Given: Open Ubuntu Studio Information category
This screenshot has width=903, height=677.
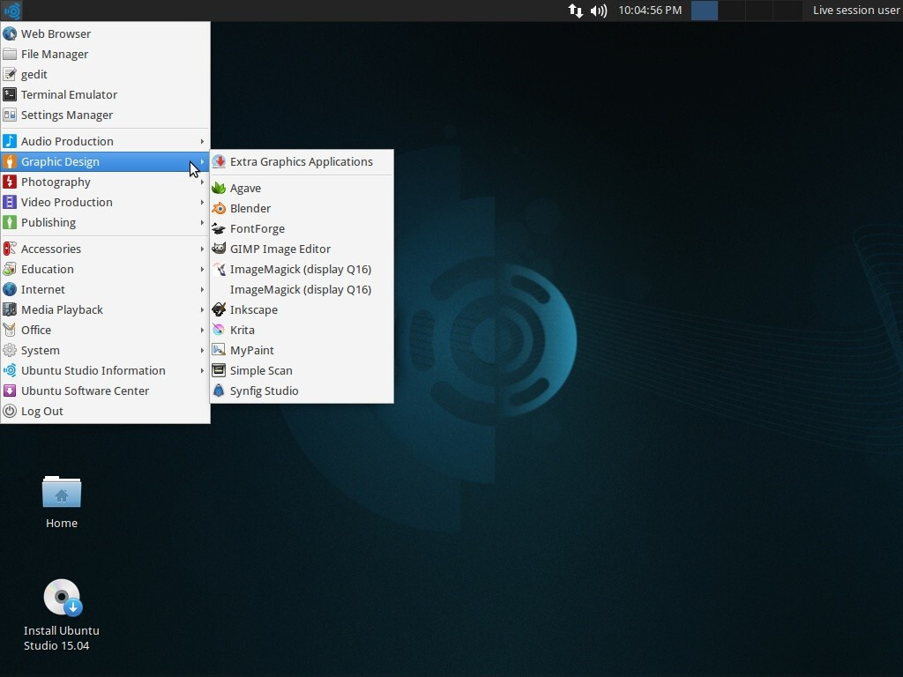Looking at the screenshot, I should pos(105,370).
